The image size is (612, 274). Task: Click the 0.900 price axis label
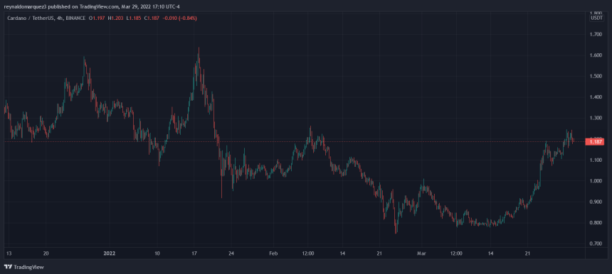pyautogui.click(x=596, y=202)
